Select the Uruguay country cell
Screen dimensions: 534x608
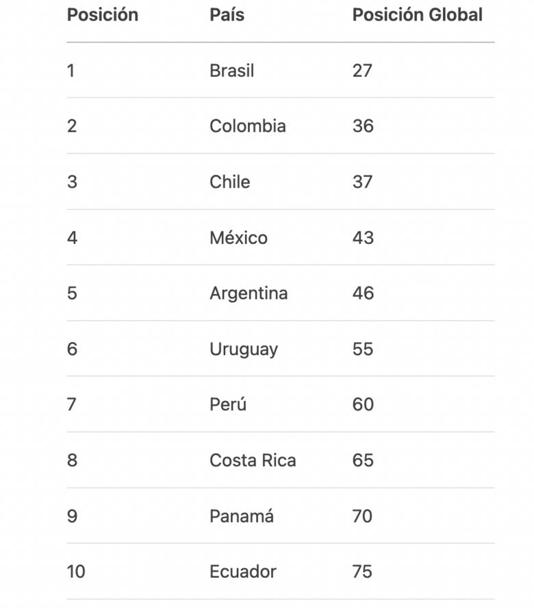pyautogui.click(x=244, y=349)
